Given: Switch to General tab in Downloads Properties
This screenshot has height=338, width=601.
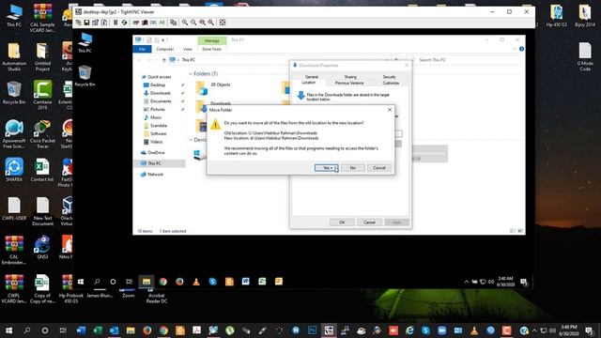Looking at the screenshot, I should pyautogui.click(x=311, y=77).
